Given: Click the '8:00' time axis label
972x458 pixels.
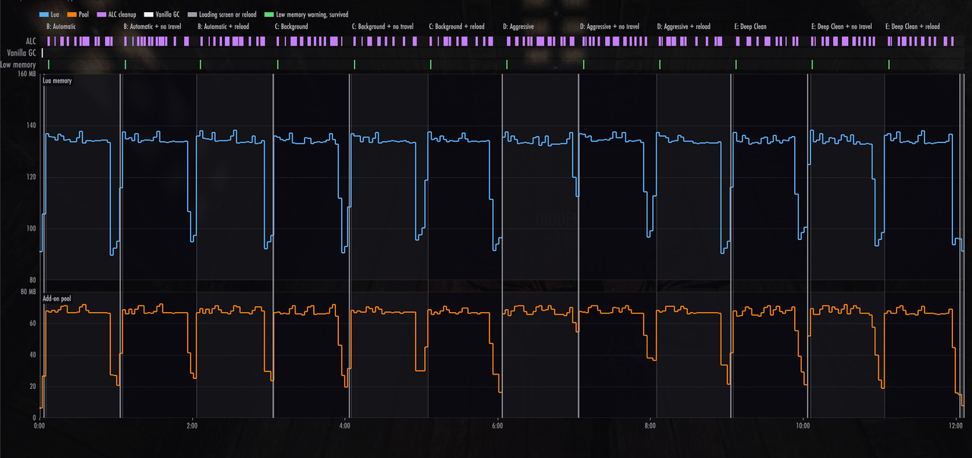Looking at the screenshot, I should point(650,426).
